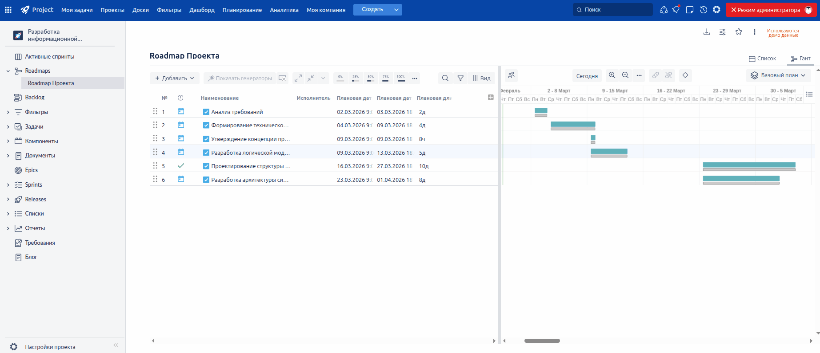This screenshot has height=353, width=820.
Task: Set progress to 50% using progress control
Action: (x=371, y=78)
